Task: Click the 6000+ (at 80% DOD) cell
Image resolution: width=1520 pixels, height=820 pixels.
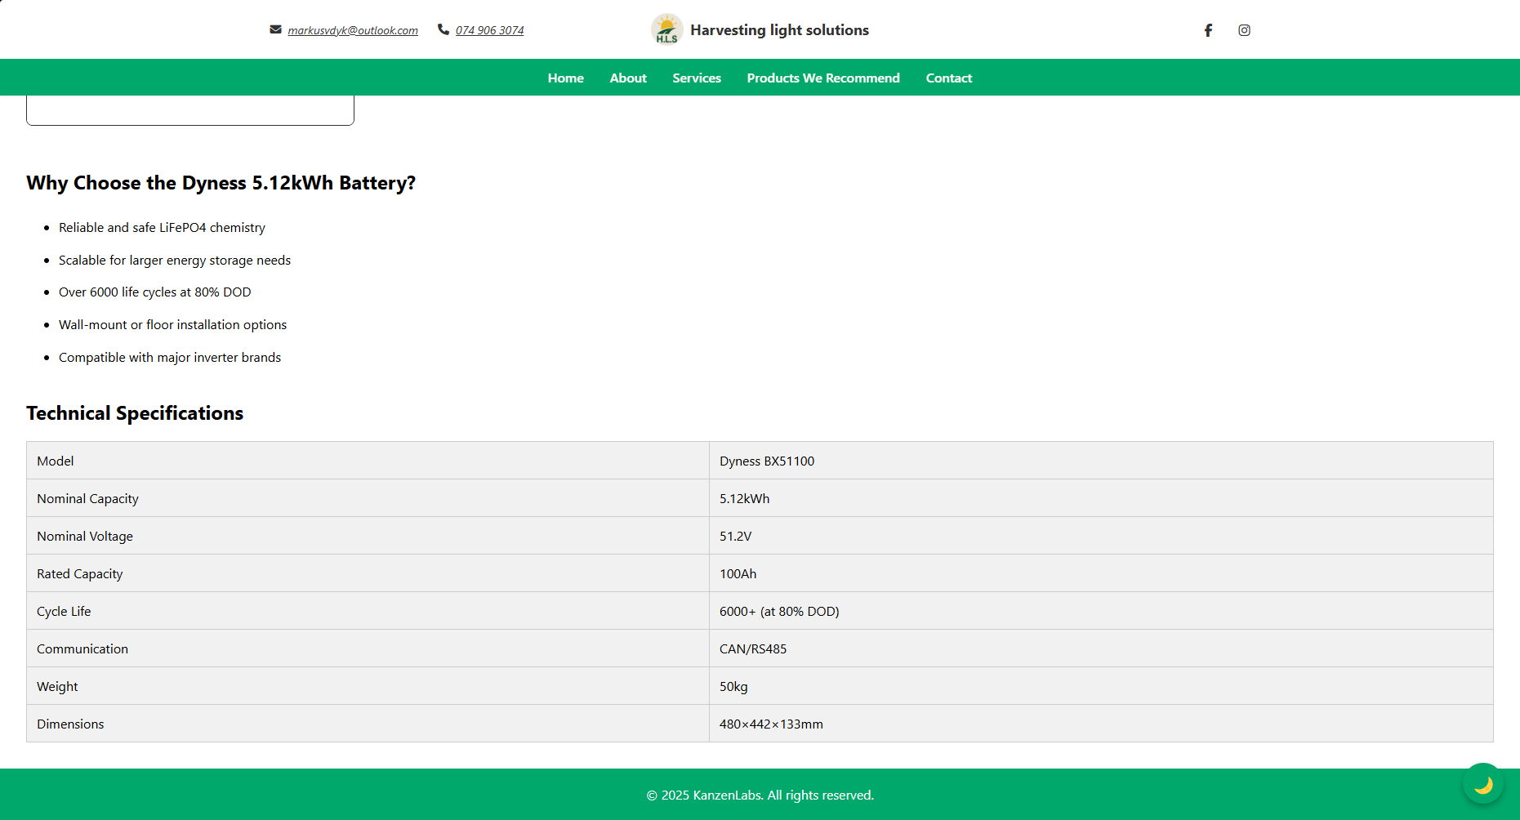Action: tap(1101, 611)
